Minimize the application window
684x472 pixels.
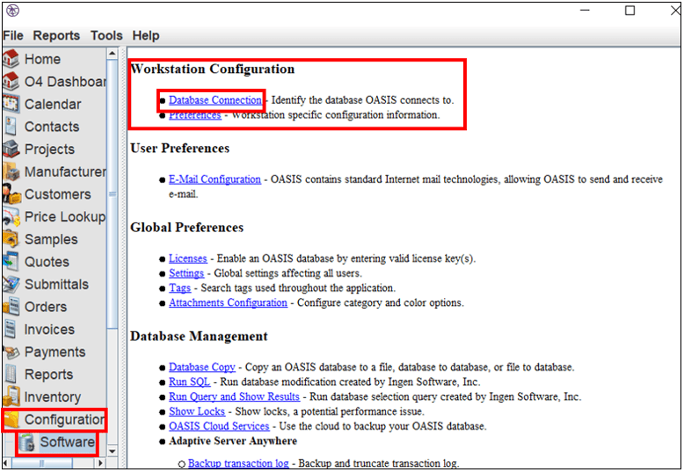(585, 11)
